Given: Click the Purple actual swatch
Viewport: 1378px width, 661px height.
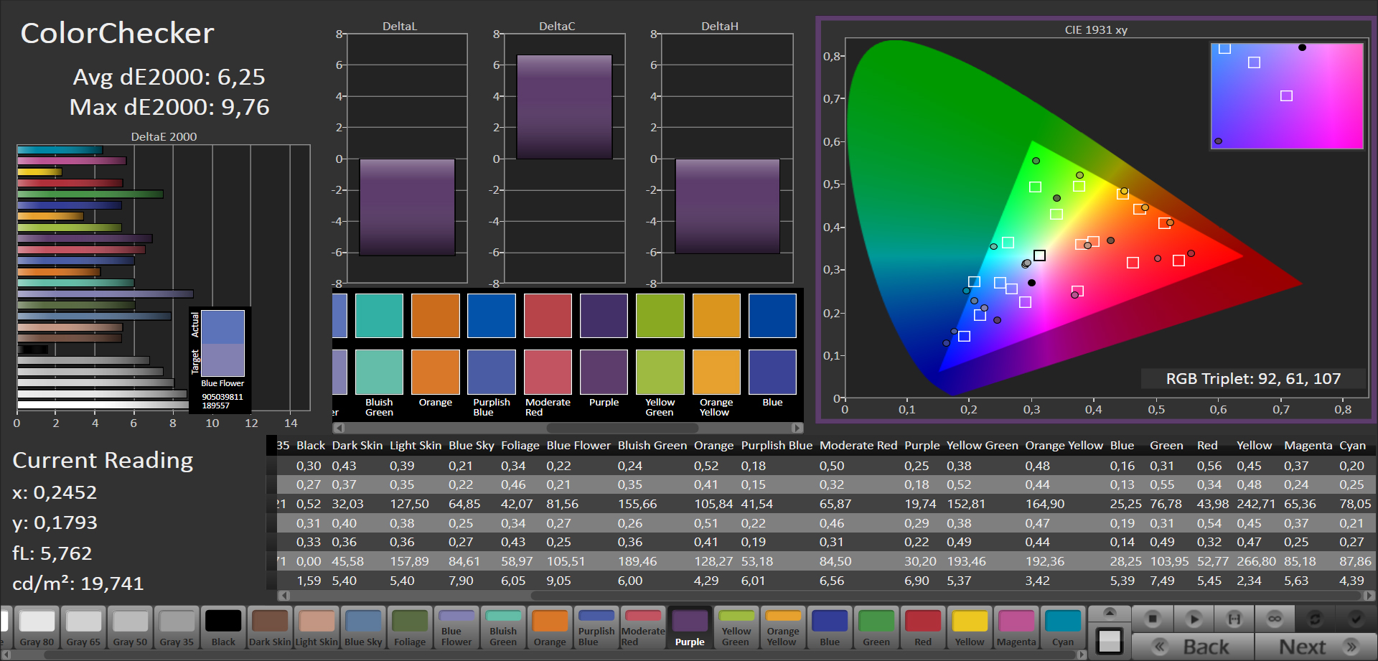Looking at the screenshot, I should (x=604, y=316).
